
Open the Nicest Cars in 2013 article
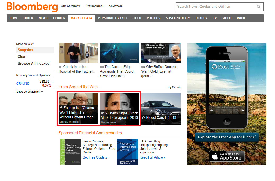tap(161, 109)
